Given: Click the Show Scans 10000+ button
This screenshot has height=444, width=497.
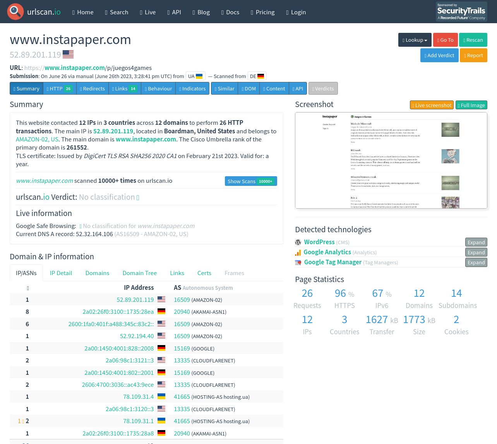Looking at the screenshot, I should pyautogui.click(x=251, y=181).
